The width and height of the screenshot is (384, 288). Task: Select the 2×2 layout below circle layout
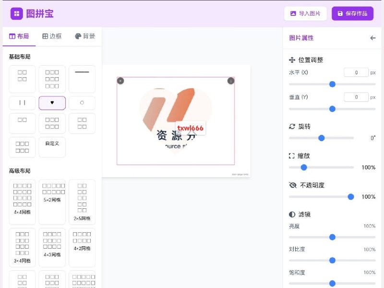pyautogui.click(x=82, y=123)
